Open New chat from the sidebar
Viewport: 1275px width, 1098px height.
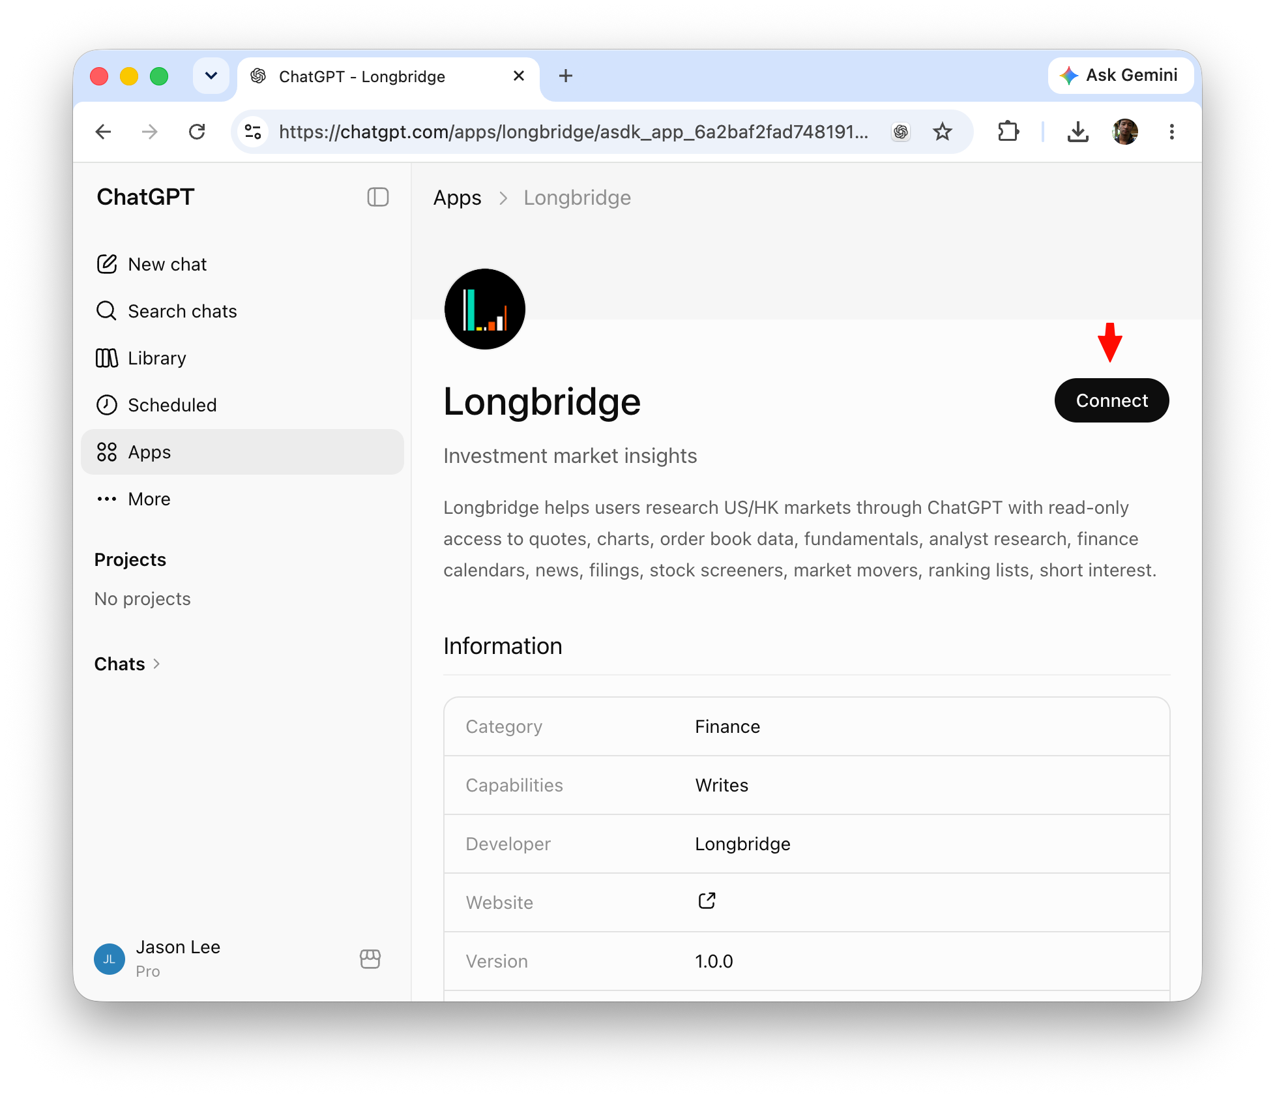point(242,264)
